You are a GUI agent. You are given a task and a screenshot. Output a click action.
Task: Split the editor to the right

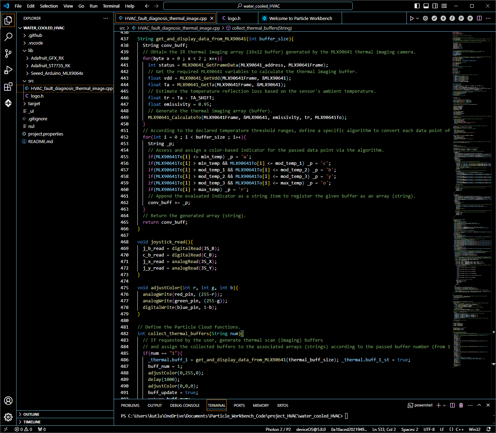tap(479, 18)
